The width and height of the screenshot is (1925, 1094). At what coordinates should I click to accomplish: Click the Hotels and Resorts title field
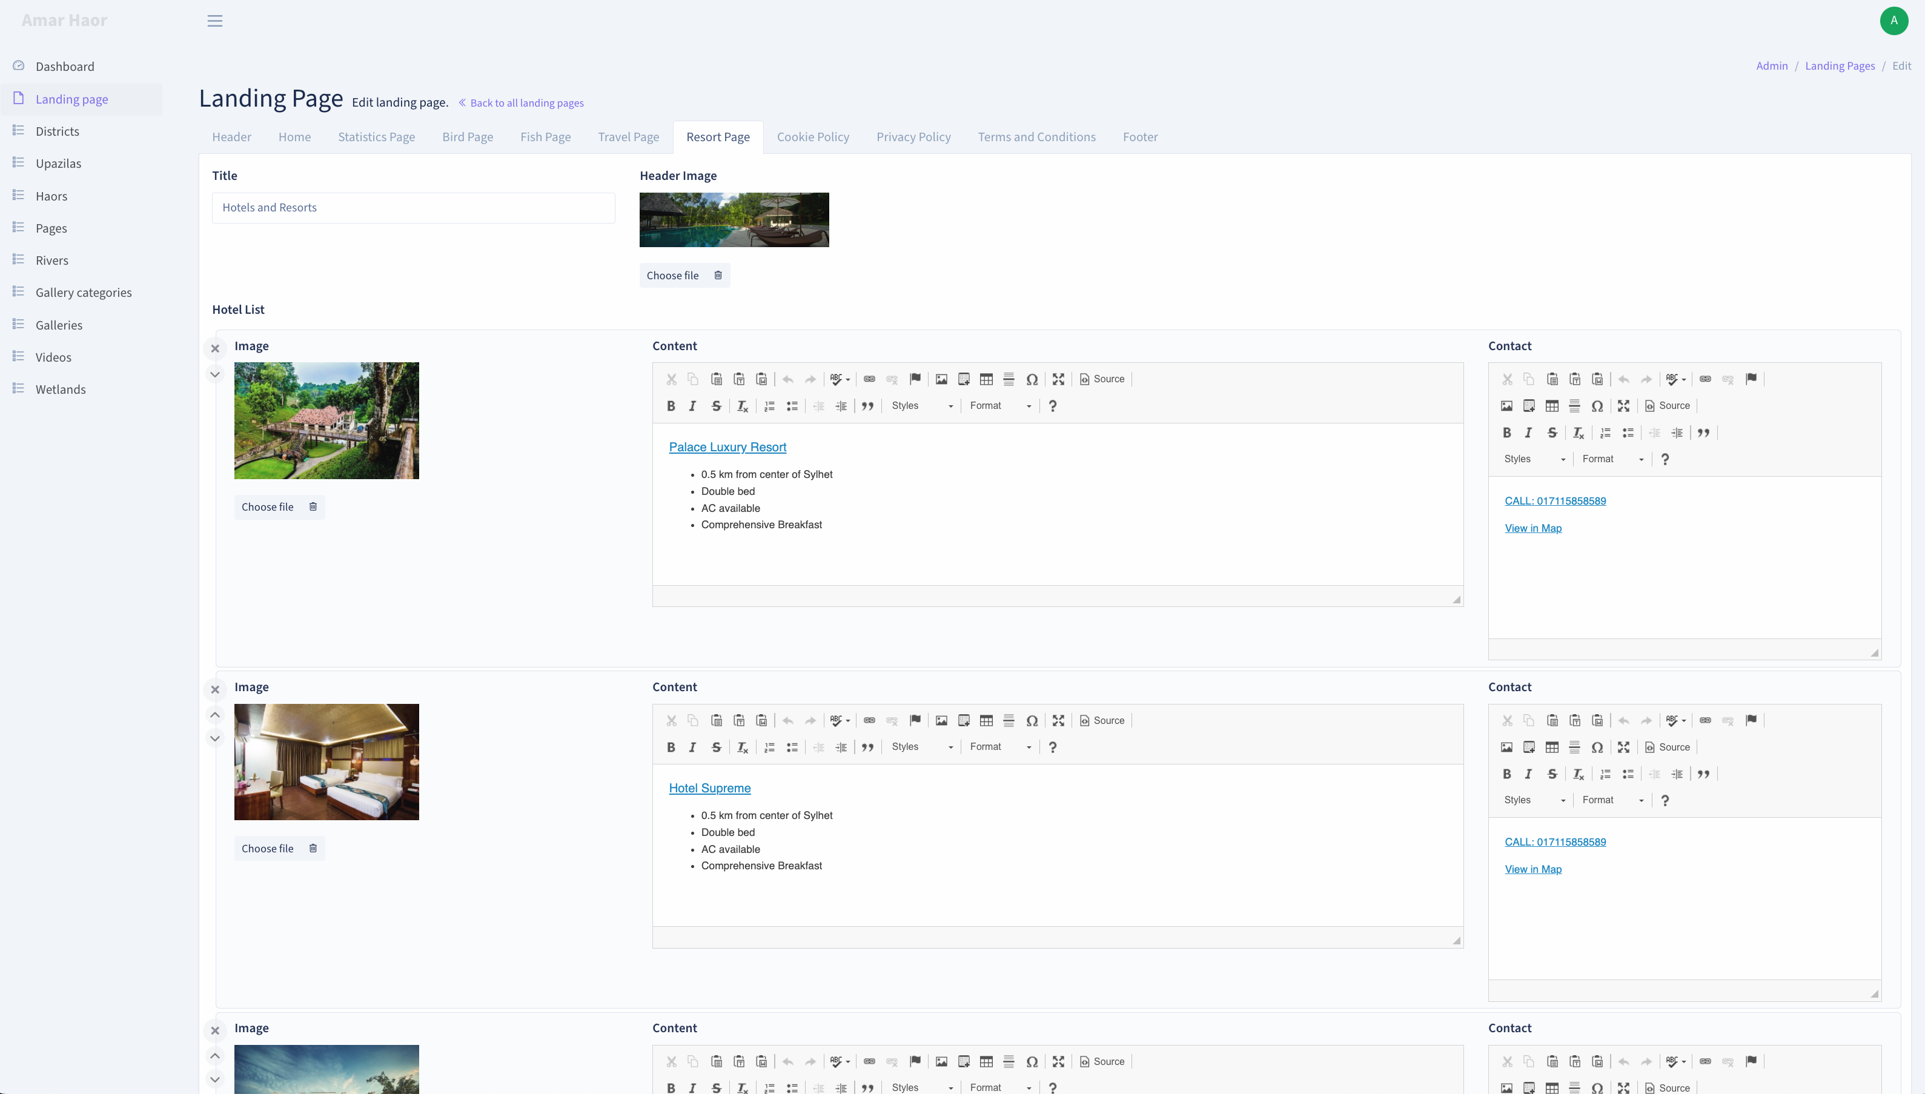(413, 208)
